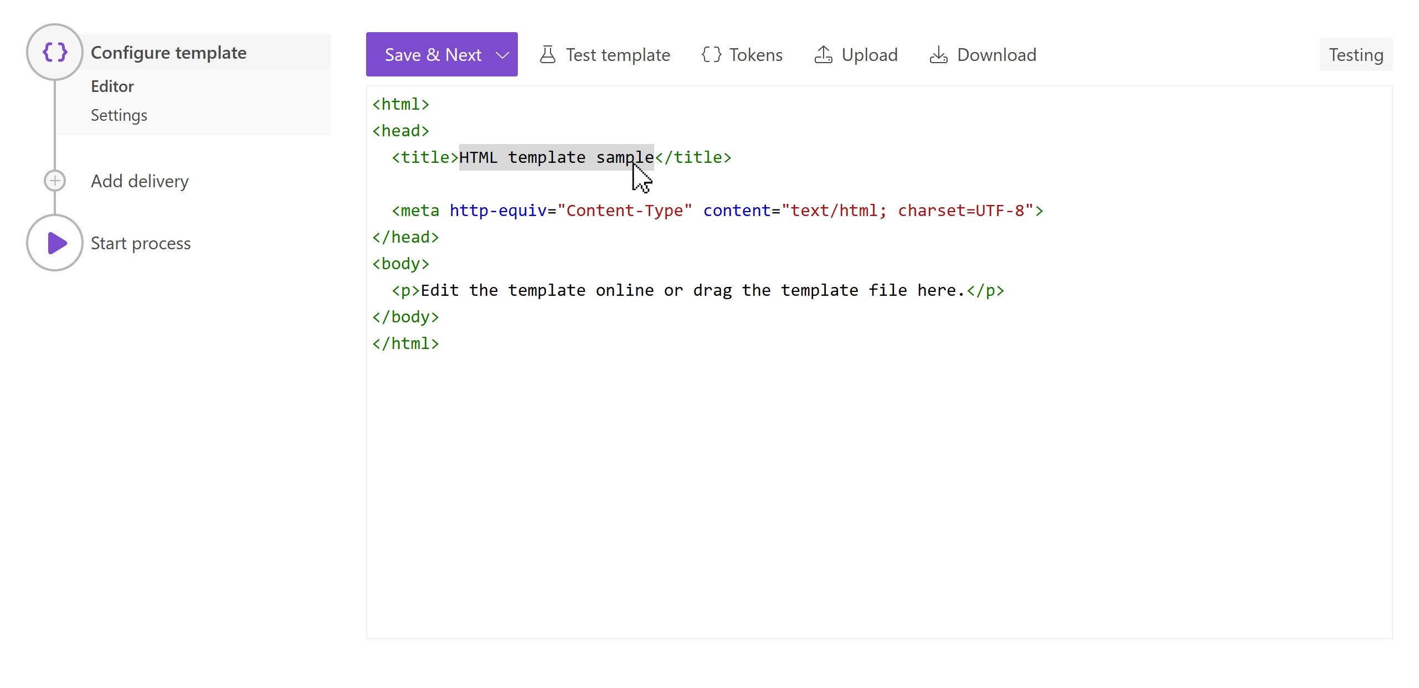The height and width of the screenshot is (688, 1419).
Task: Click the plus circle Add delivery icon
Action: (x=55, y=181)
